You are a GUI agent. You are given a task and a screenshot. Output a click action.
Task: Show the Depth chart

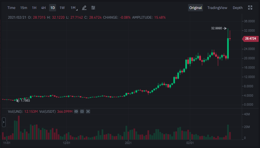pyautogui.click(x=237, y=8)
